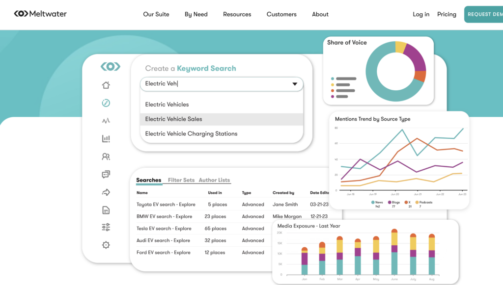Click the share arrow sidebar icon
Viewport: 503px width, 285px height.
pos(106,192)
